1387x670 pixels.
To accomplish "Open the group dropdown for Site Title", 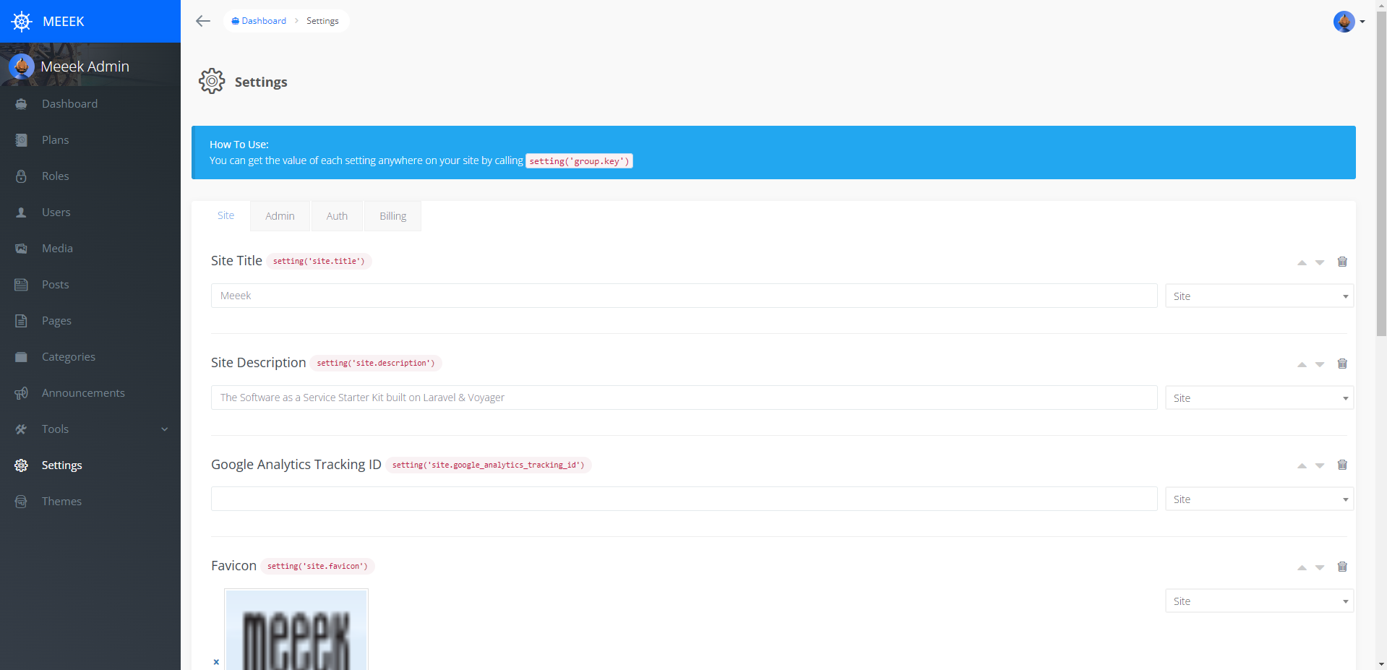I will (1258, 296).
